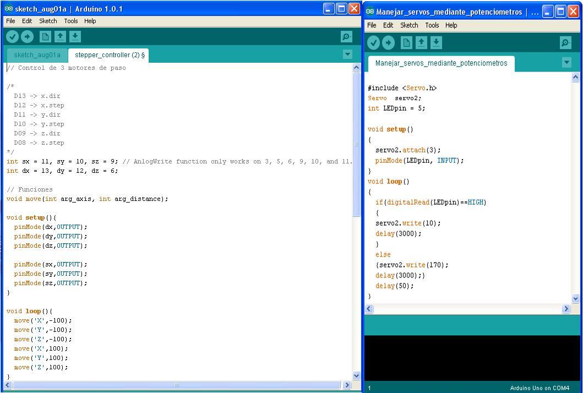Click scroll up arrow in sketch_aug01a editor
The image size is (583, 393).
(356, 67)
